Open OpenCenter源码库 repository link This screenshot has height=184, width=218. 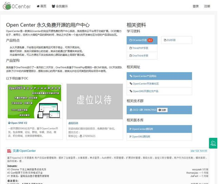pyautogui.click(x=159, y=129)
